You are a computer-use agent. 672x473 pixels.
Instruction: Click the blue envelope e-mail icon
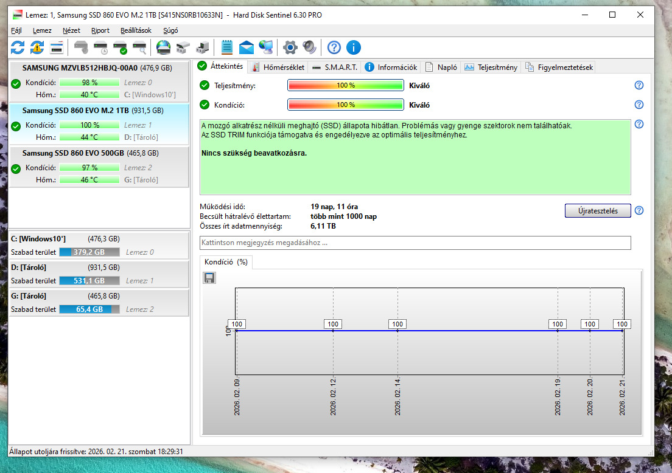pos(247,47)
